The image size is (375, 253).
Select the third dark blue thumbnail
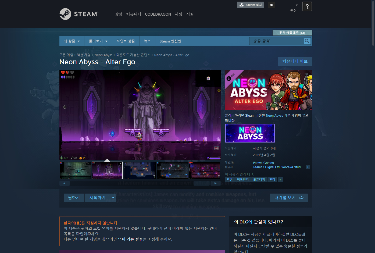140,170
